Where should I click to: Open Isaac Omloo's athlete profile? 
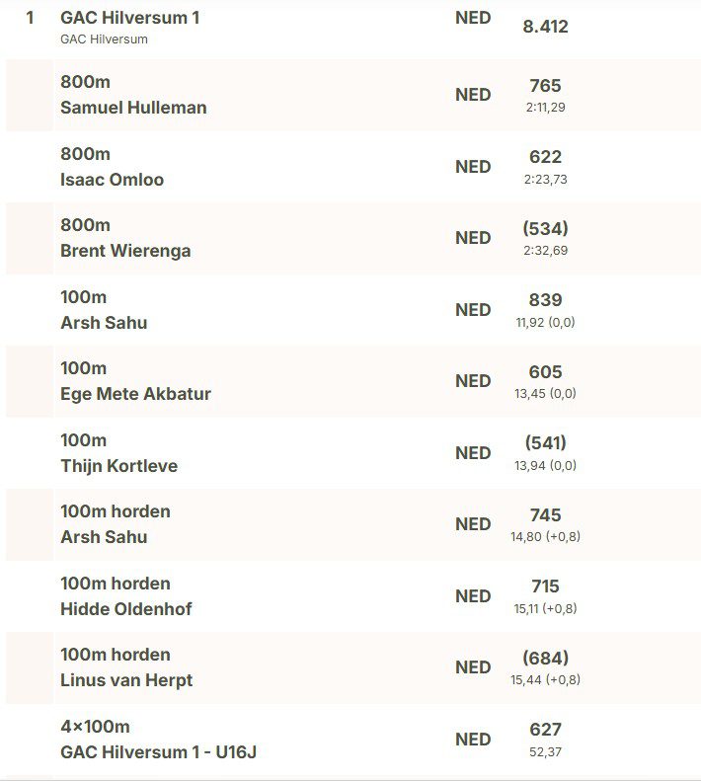[x=112, y=180]
